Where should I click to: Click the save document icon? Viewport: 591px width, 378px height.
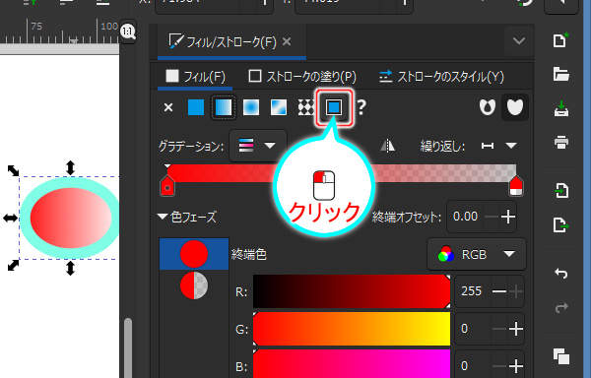[560, 108]
